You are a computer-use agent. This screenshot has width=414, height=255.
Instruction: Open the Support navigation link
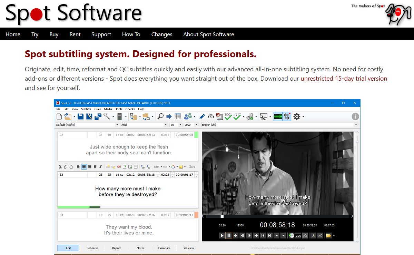click(x=101, y=34)
